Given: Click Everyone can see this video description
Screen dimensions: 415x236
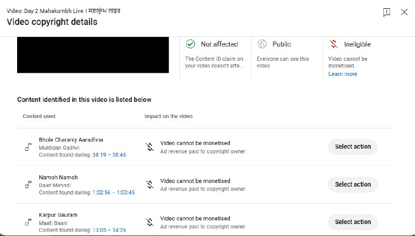Looking at the screenshot, I should (x=283, y=62).
